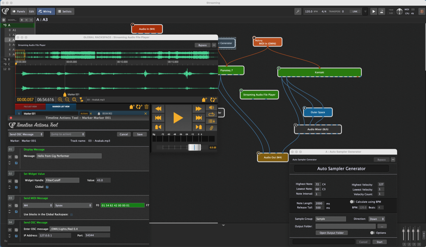426x247 pixels.
Task: Toggle the loop playback icon
Action: [211, 114]
